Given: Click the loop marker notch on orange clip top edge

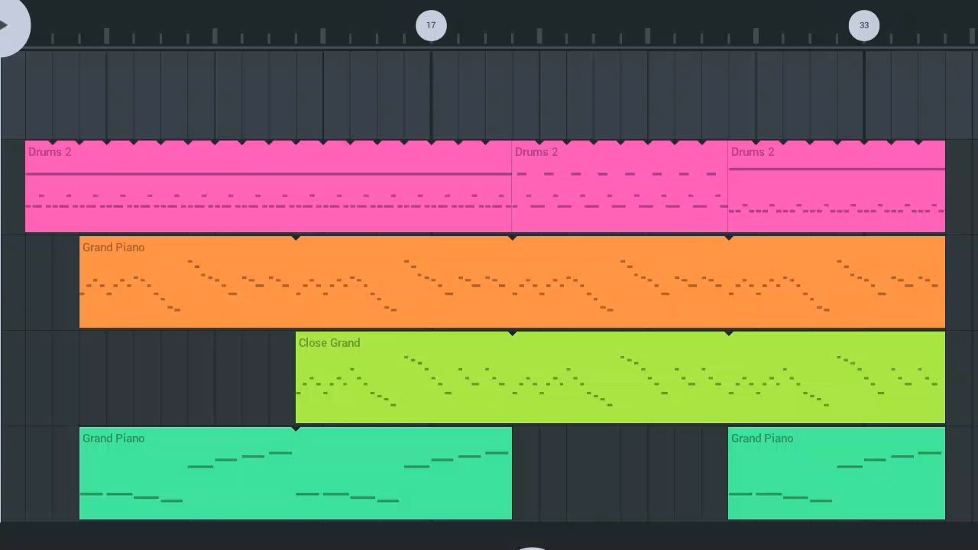Looking at the screenshot, I should tap(296, 238).
